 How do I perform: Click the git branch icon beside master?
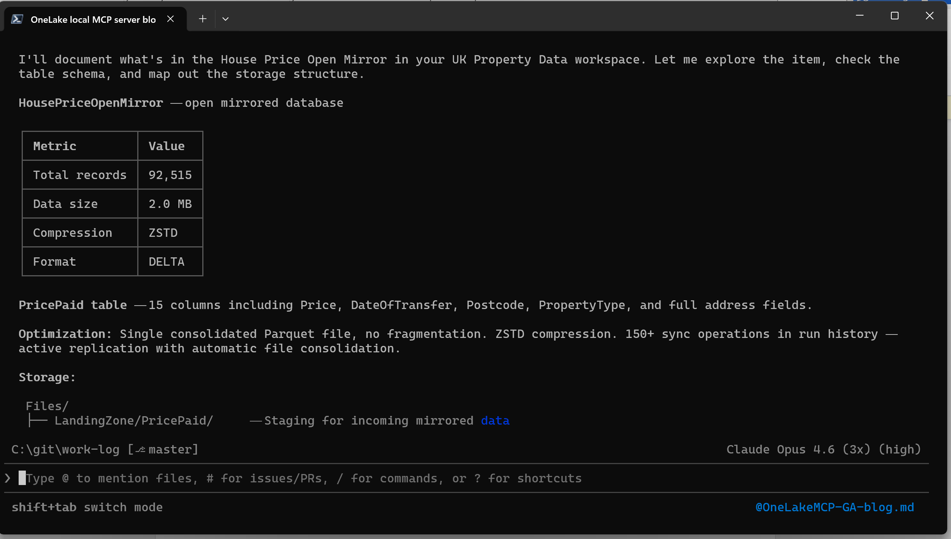(140, 449)
